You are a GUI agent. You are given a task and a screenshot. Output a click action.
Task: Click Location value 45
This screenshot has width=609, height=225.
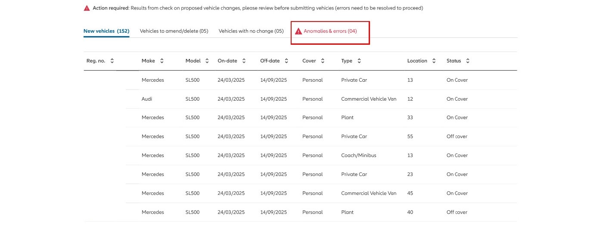(410, 193)
